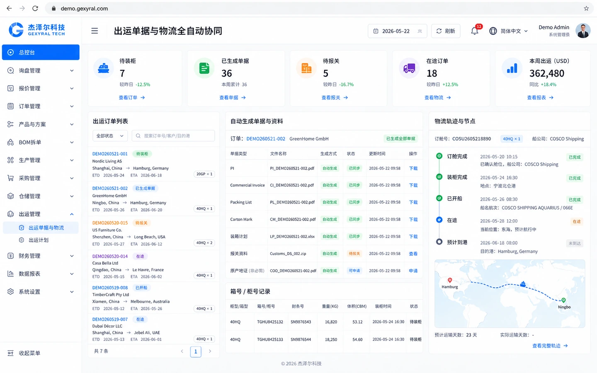The height and width of the screenshot is (373, 597).
Task: Click the green document icon on 已生成单据 card
Action: [204, 68]
